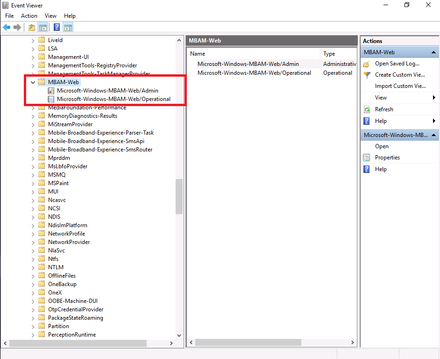Select Microsoft-Windows-MBAM-Web/Admin row in list

coord(272,64)
